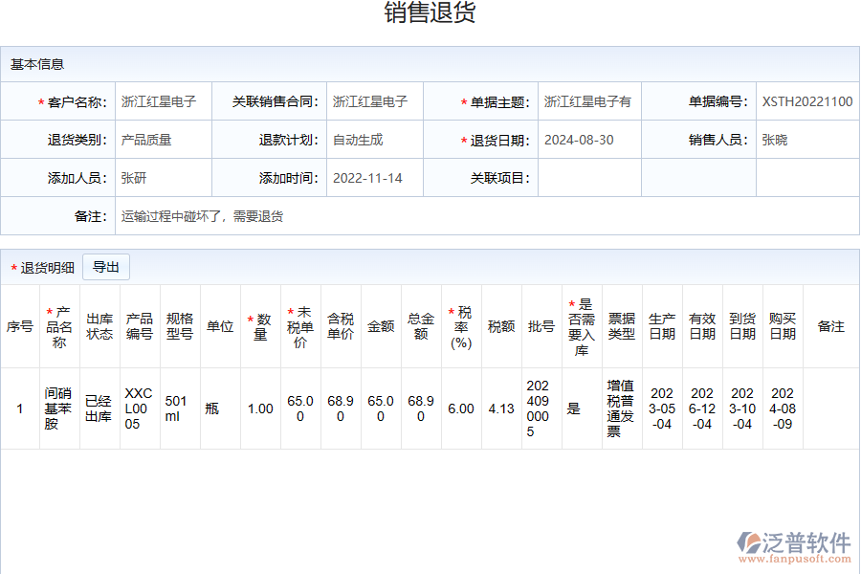
Task: Open the 关联销售合同 field
Action: click(x=372, y=100)
